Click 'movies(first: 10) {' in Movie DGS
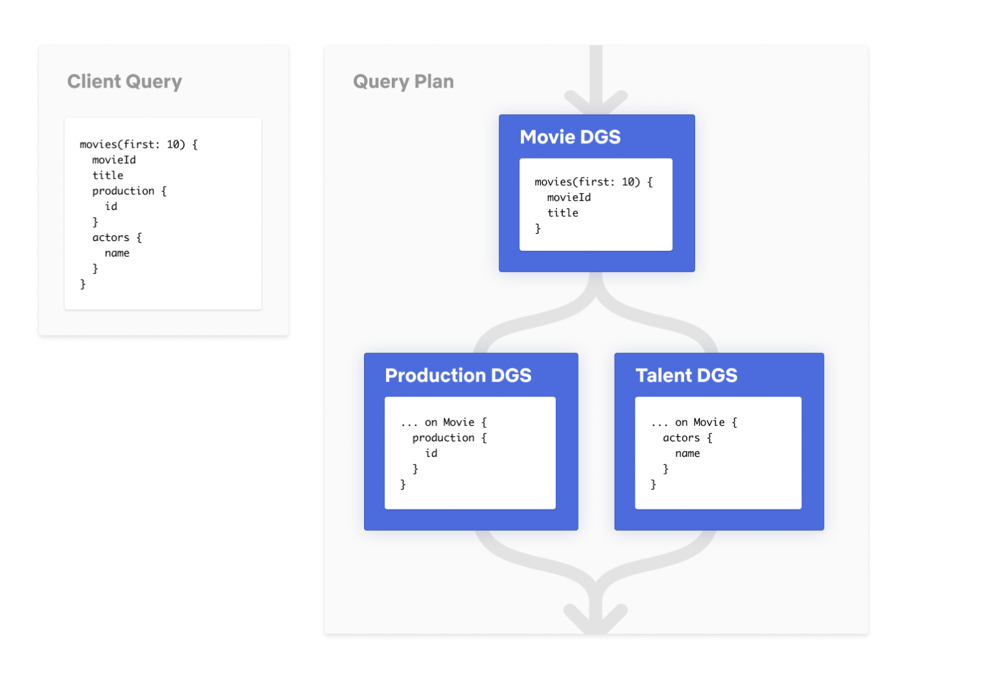This screenshot has height=674, width=982. click(594, 182)
